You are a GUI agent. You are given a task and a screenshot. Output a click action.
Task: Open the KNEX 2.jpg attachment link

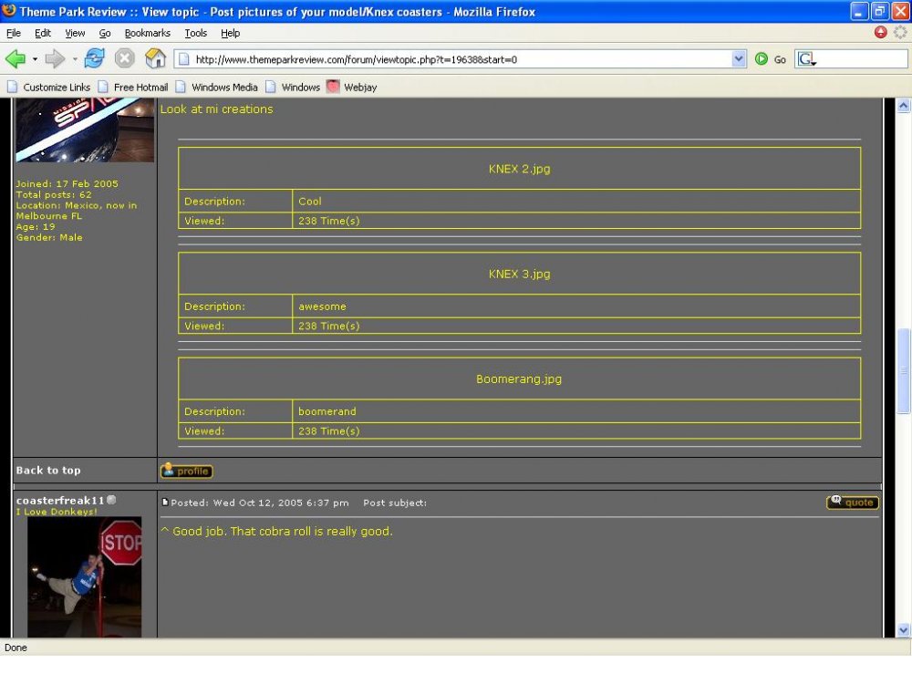pos(519,169)
